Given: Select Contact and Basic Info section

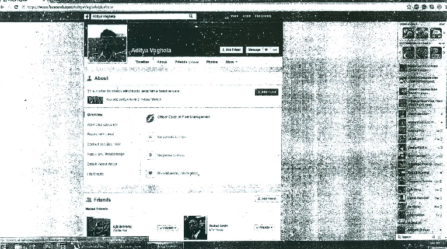Looking at the screenshot, I should (x=104, y=145).
